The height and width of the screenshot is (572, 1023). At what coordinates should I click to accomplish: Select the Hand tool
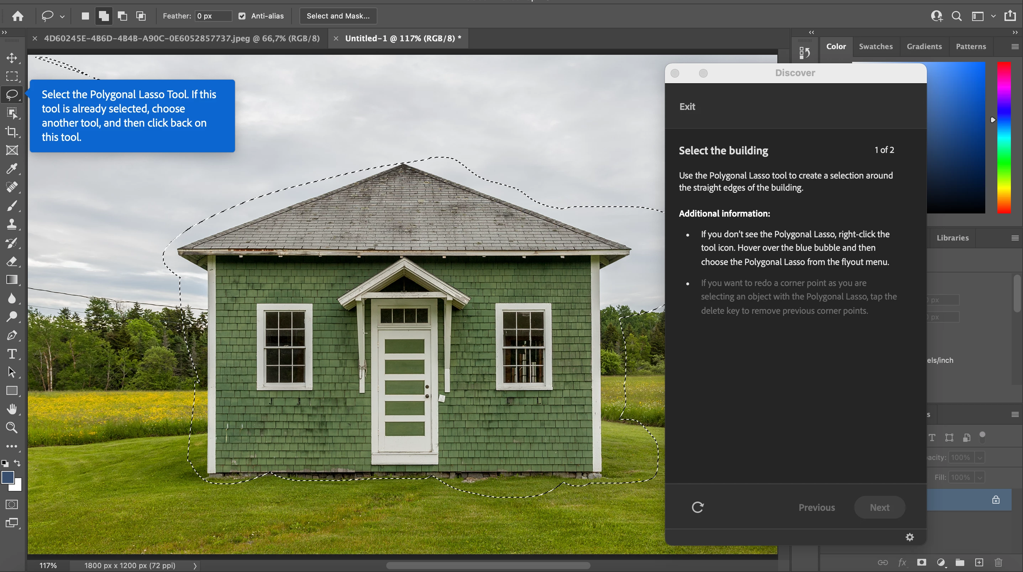[12, 409]
